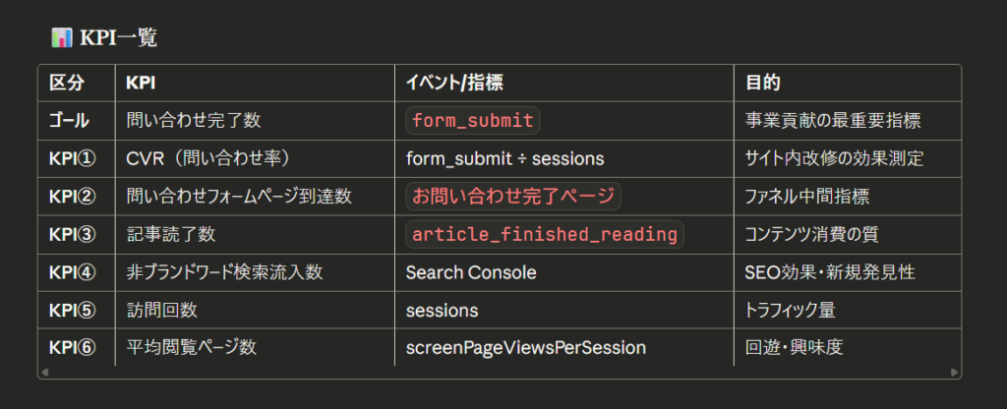Click the トラフィック量 cell
The height and width of the screenshot is (409, 1007).
[791, 310]
